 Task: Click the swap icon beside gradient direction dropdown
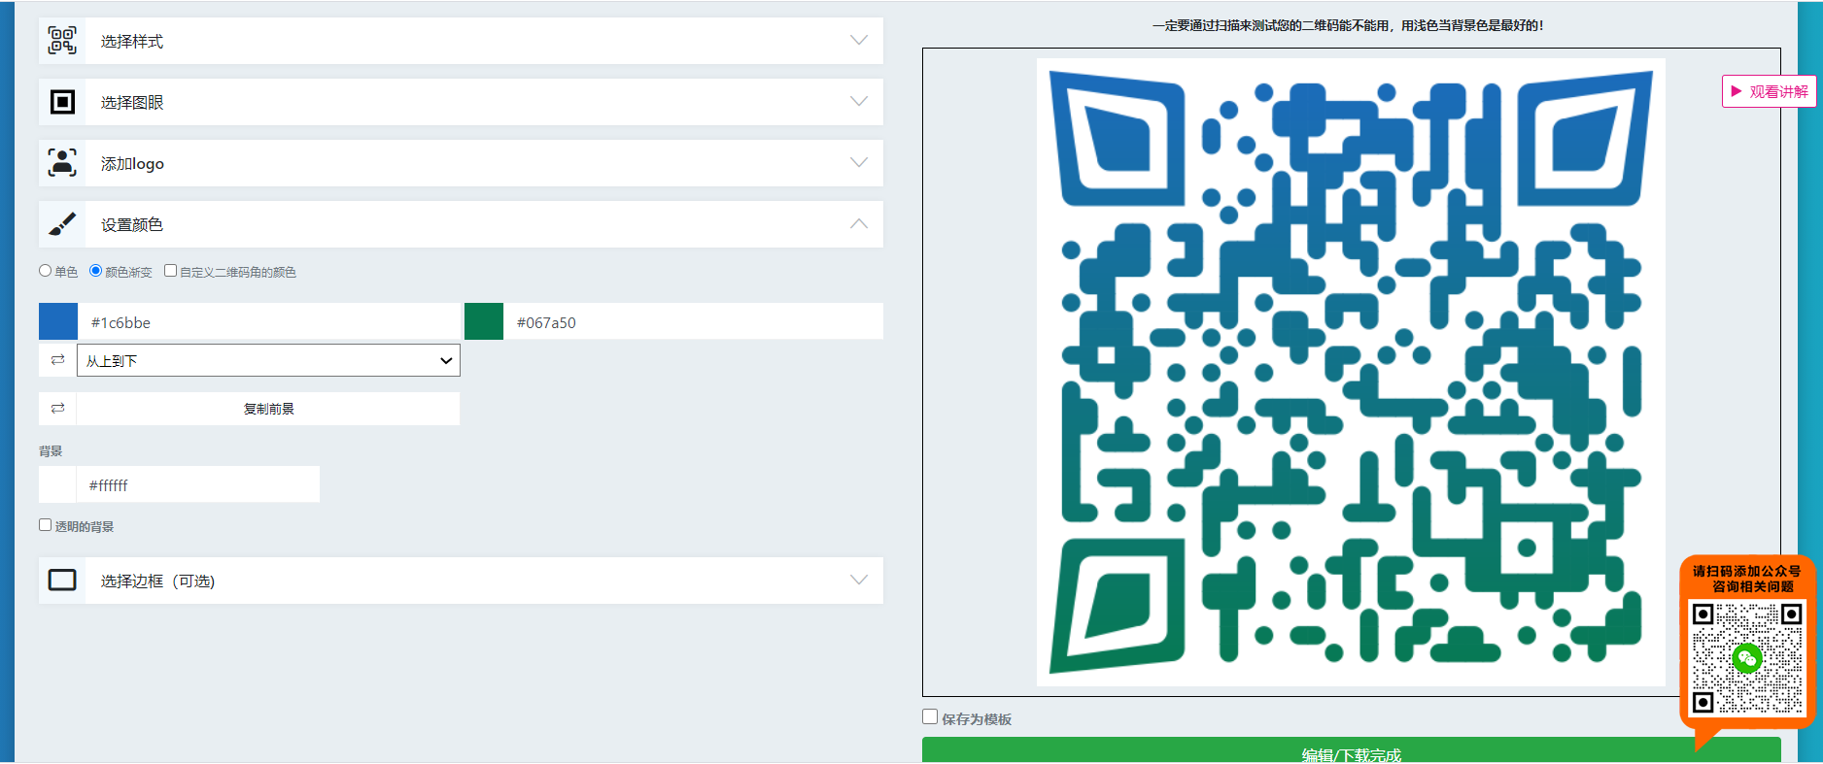tap(57, 360)
